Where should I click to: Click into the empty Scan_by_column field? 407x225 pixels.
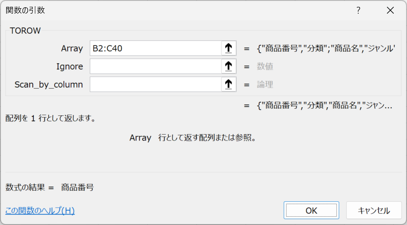pyautogui.click(x=155, y=85)
